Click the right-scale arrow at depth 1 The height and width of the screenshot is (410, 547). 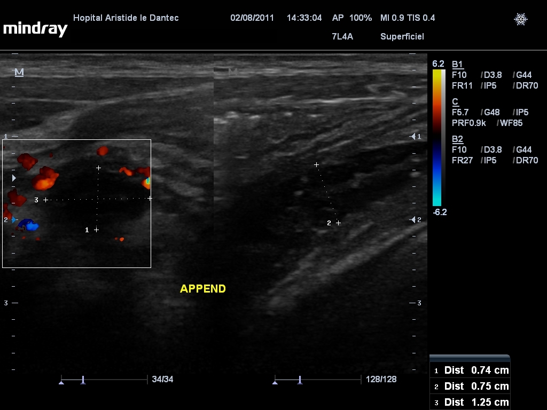pos(413,136)
